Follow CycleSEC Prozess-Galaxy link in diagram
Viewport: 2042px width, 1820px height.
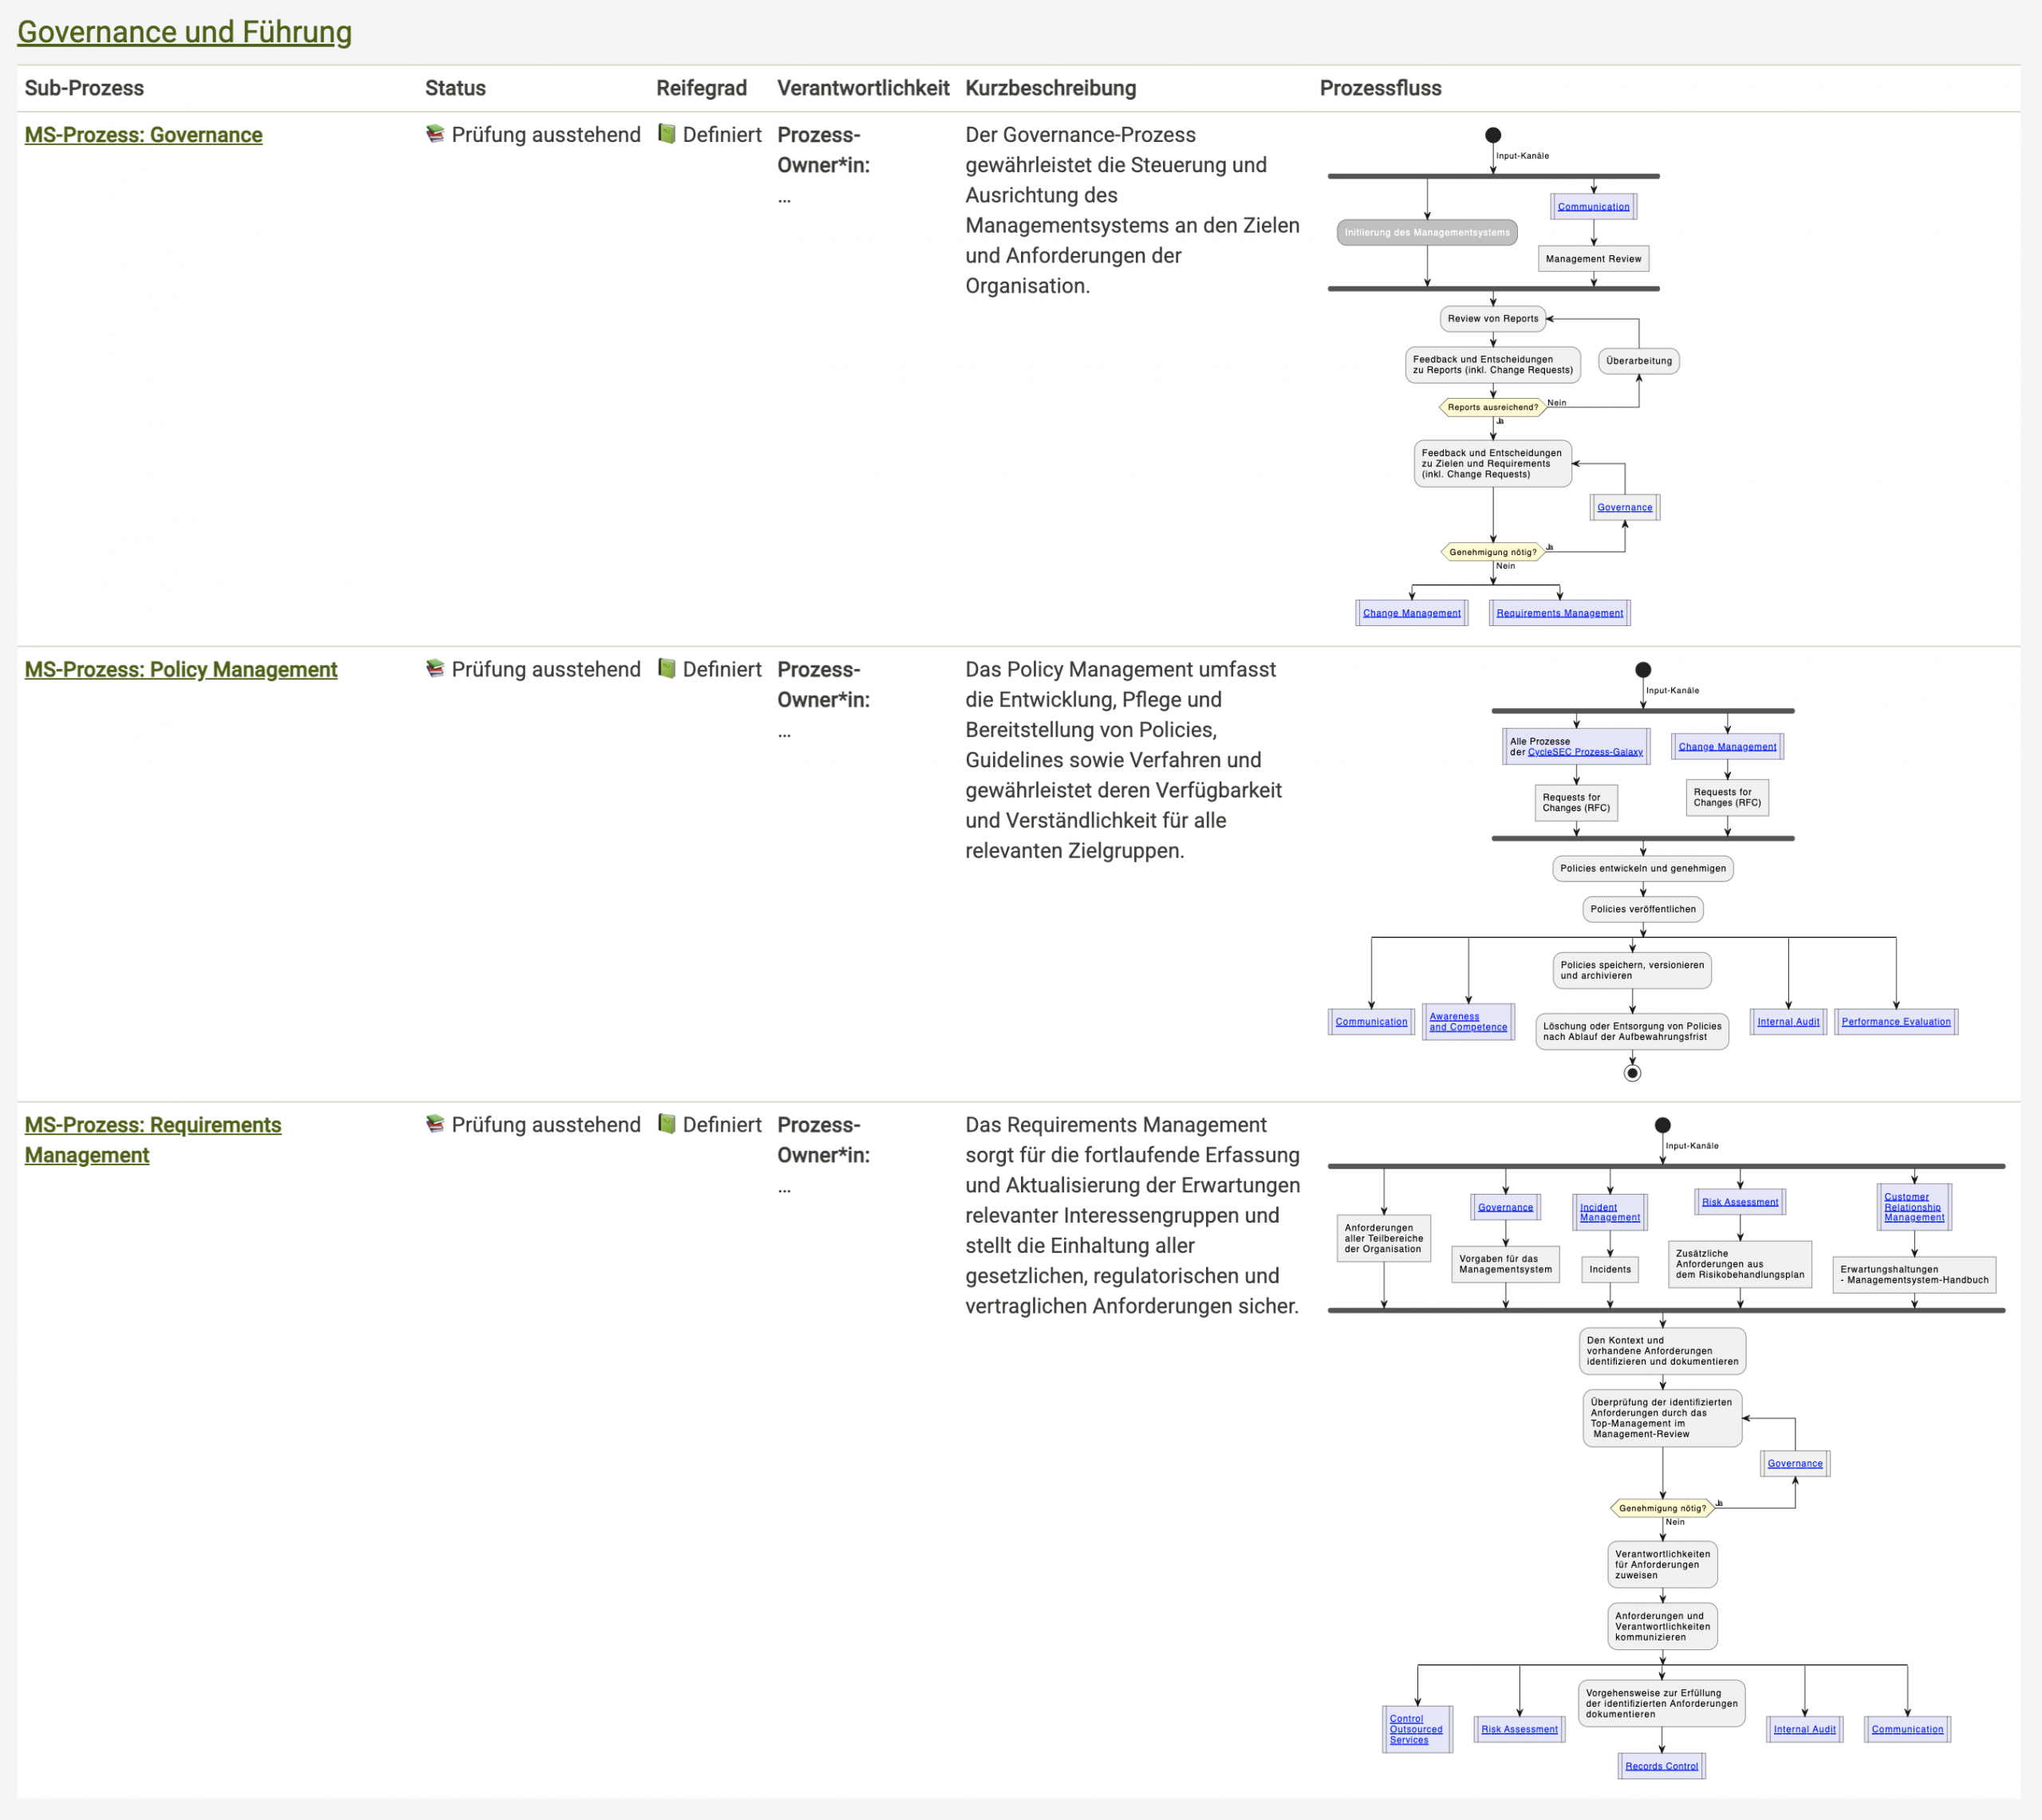pyautogui.click(x=1585, y=752)
